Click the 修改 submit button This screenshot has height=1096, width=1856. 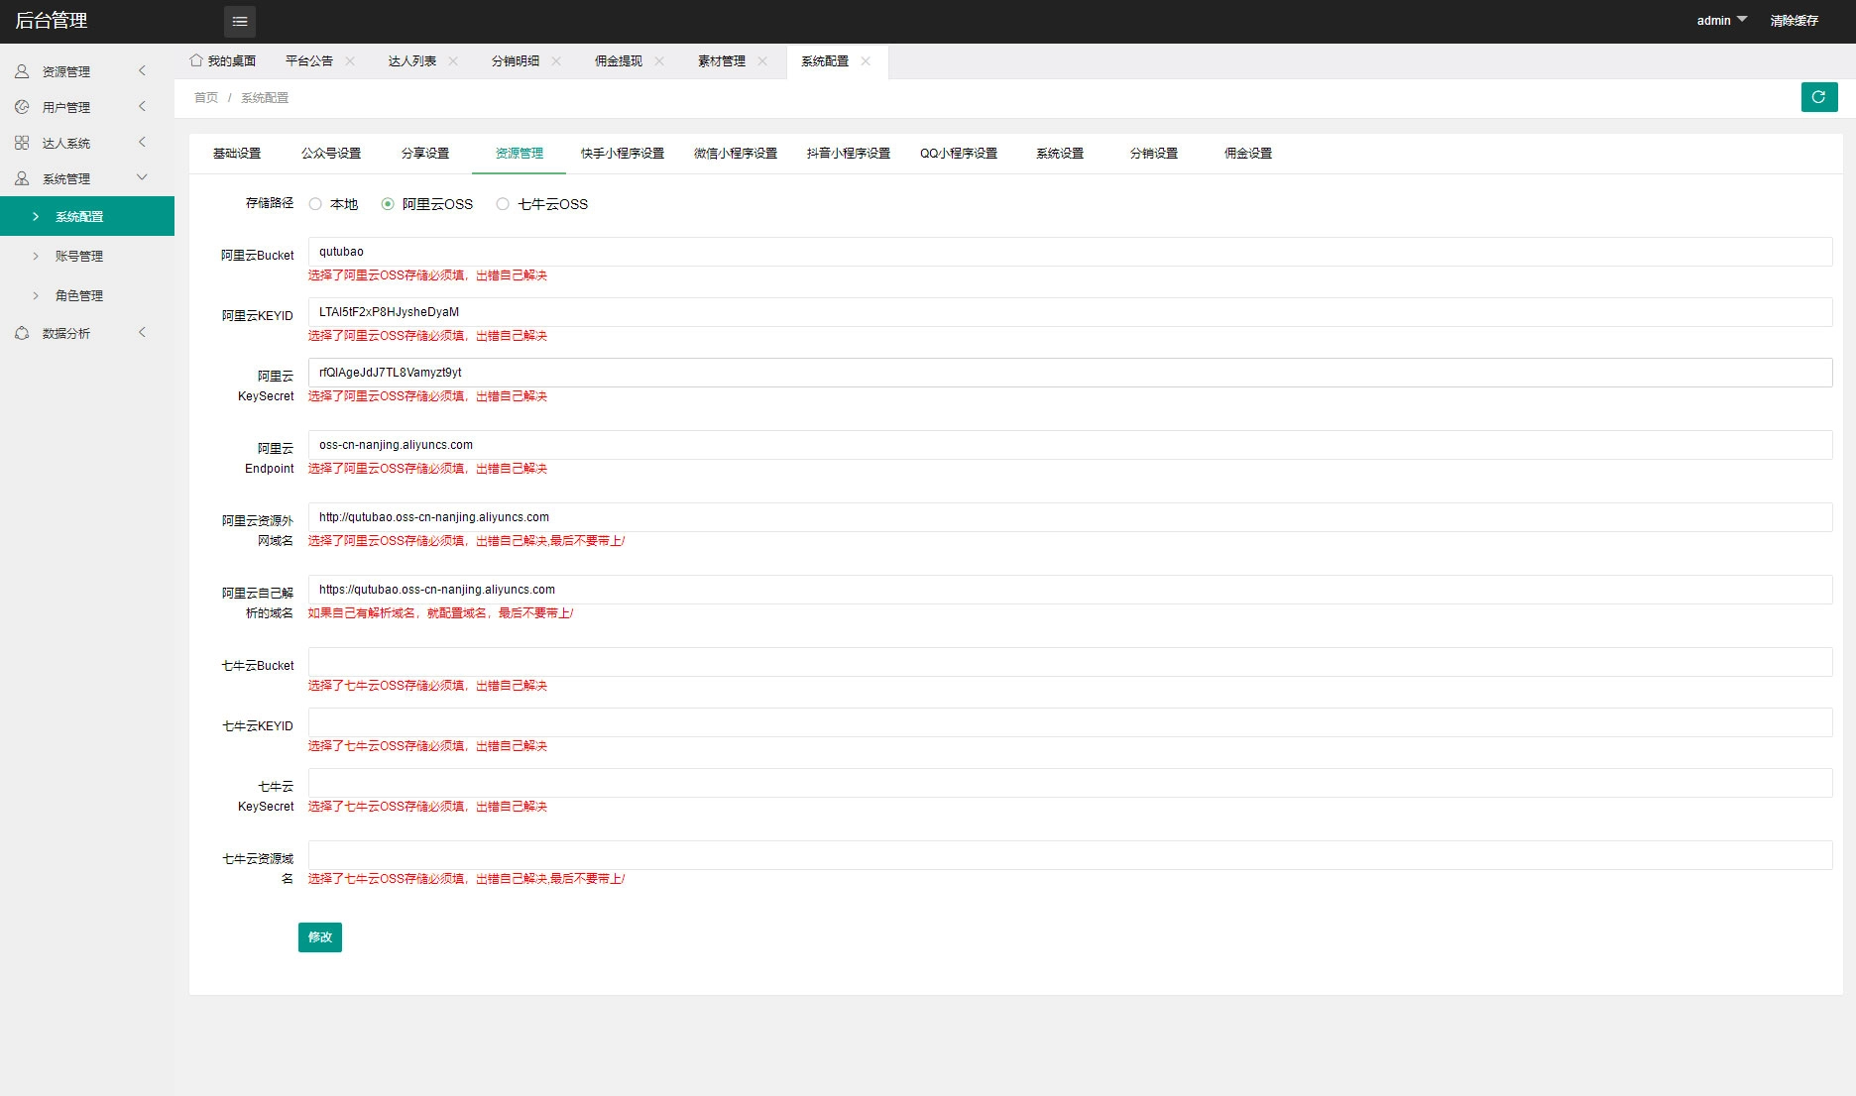point(319,937)
